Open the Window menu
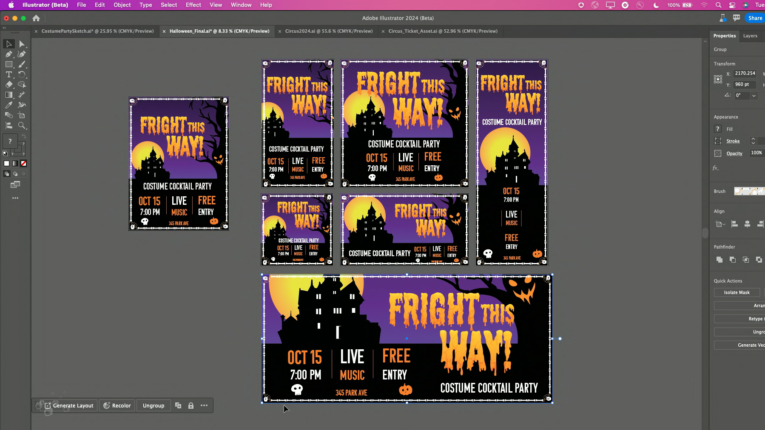The image size is (765, 430). 241,5
